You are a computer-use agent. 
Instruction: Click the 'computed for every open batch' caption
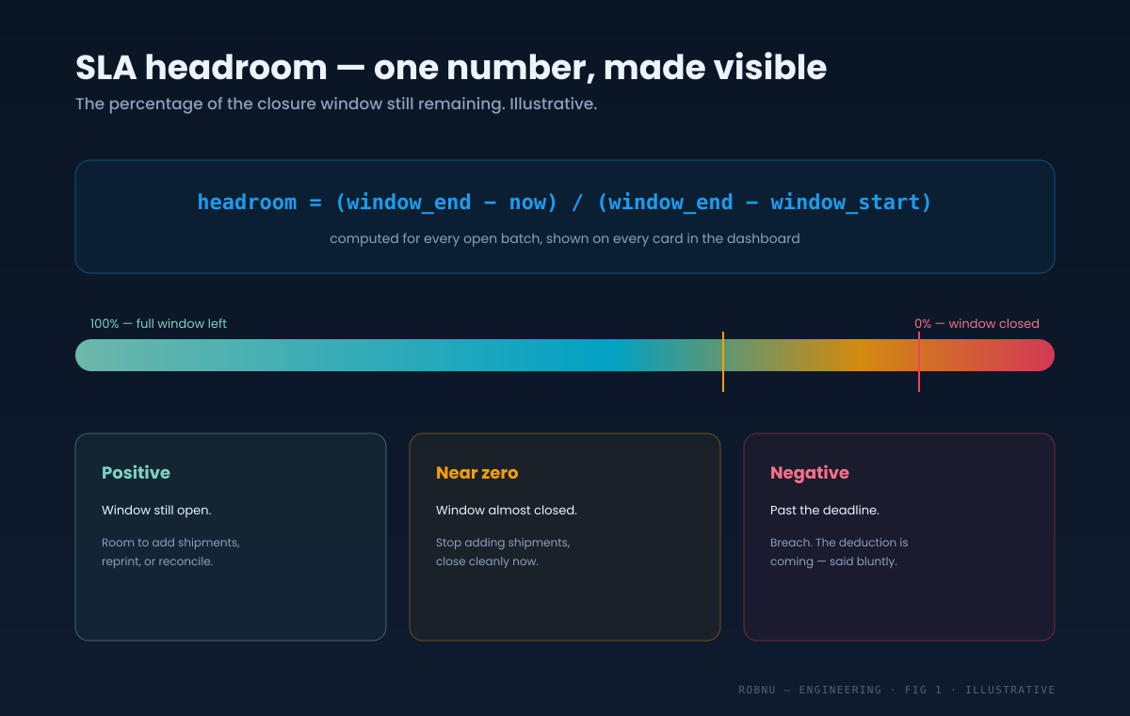coord(565,238)
